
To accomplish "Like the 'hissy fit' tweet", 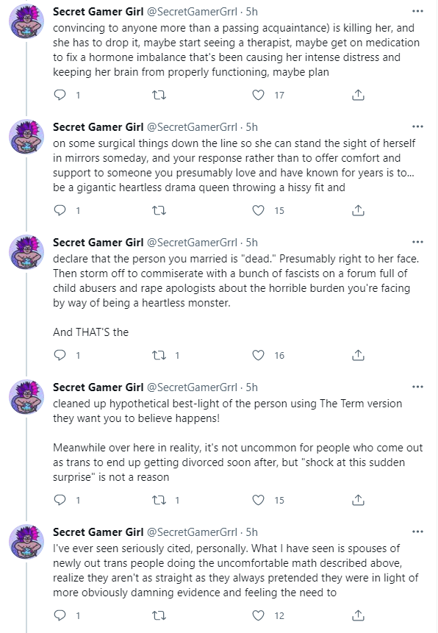I will tap(259, 210).
